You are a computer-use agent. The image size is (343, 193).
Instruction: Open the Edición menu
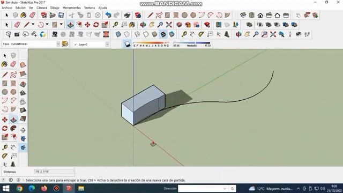[x=20, y=8]
